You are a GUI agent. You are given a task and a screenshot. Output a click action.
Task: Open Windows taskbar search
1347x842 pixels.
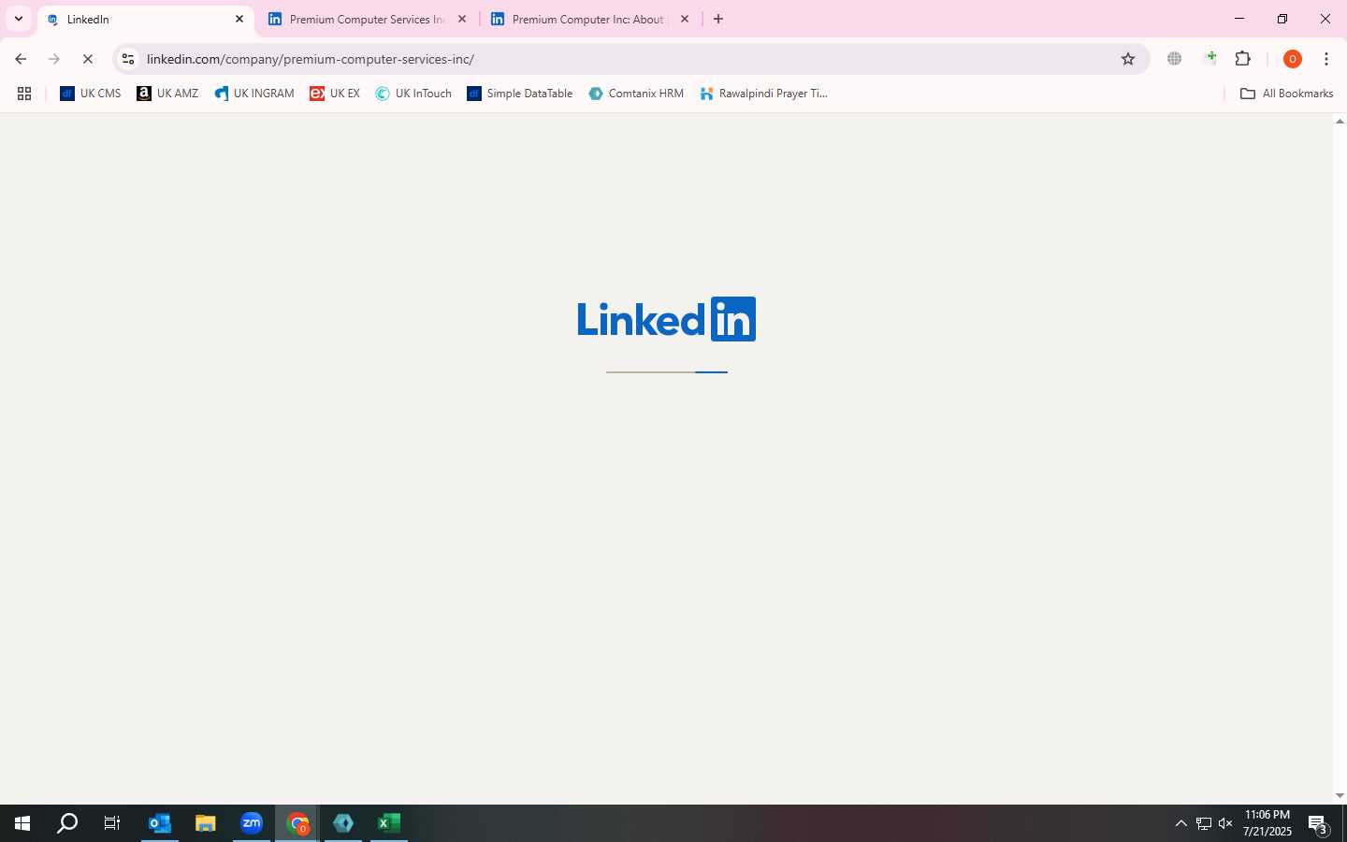(x=67, y=823)
